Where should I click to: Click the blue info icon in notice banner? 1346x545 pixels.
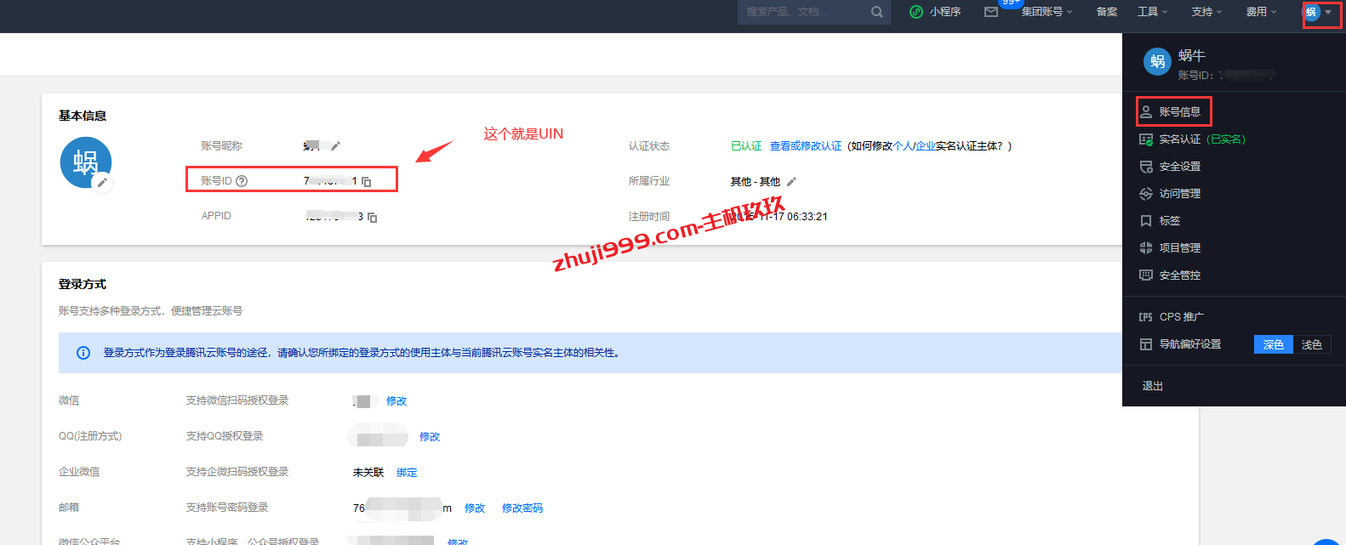click(83, 353)
